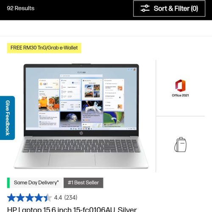212x212 pixels.
Task: Open the Sort & Filter (0) panel
Action: 169,8
